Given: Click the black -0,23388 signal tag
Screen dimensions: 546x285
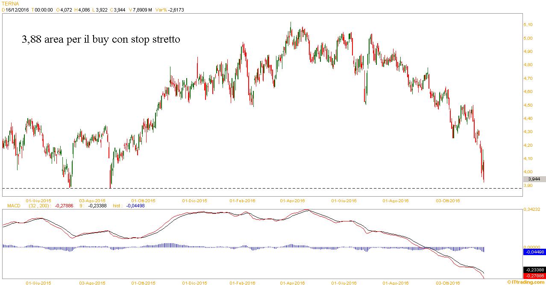Looking at the screenshot, I should [x=534, y=270].
